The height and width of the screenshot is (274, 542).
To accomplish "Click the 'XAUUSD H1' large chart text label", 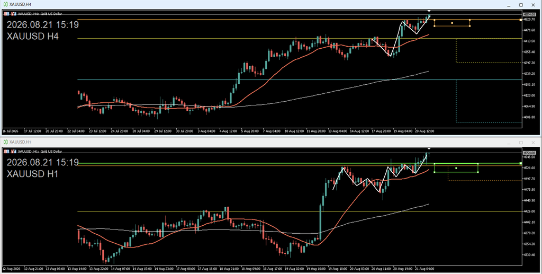I will [32, 174].
